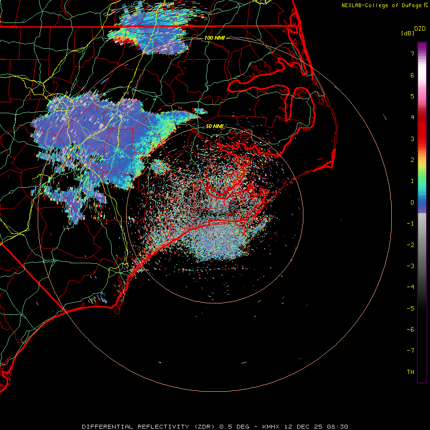
Task: Click the 2 dB value on color scale
Action: [x=412, y=160]
